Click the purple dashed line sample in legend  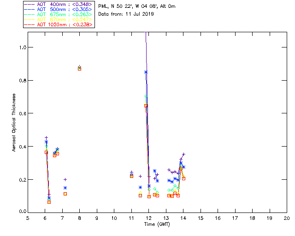(29, 4)
